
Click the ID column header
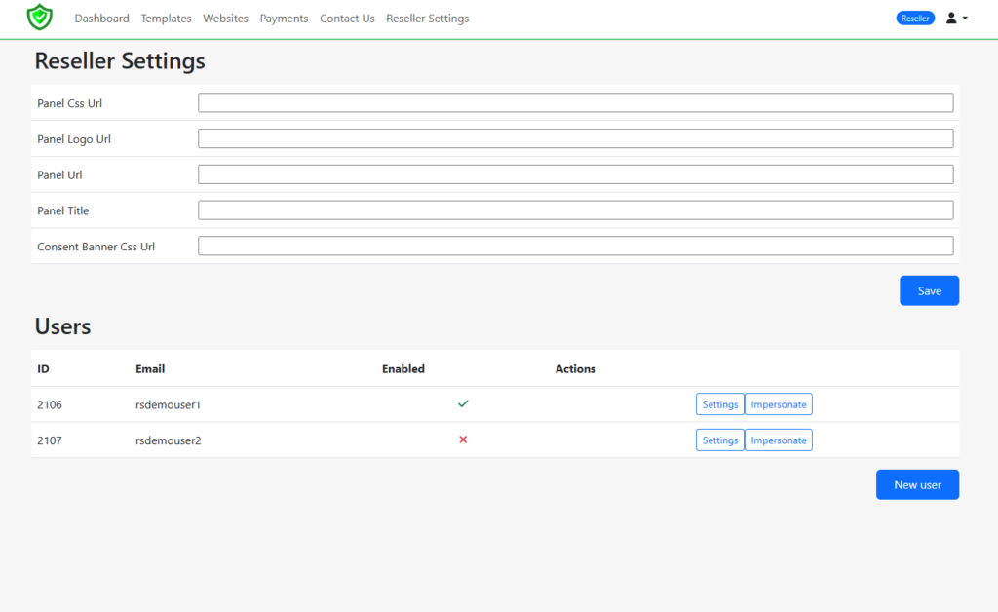click(43, 369)
